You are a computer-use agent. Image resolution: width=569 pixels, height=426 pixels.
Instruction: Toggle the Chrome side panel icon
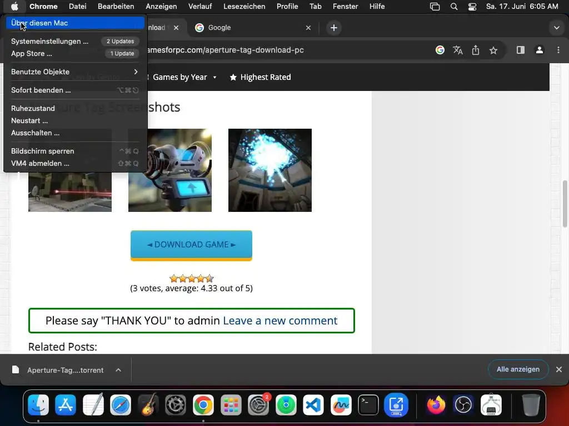[520, 50]
